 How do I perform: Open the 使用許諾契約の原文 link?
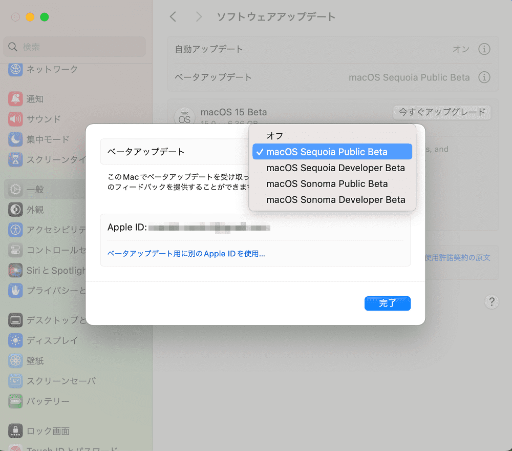coord(458,257)
